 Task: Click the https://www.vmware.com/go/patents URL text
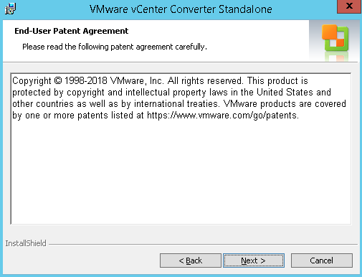223,116
